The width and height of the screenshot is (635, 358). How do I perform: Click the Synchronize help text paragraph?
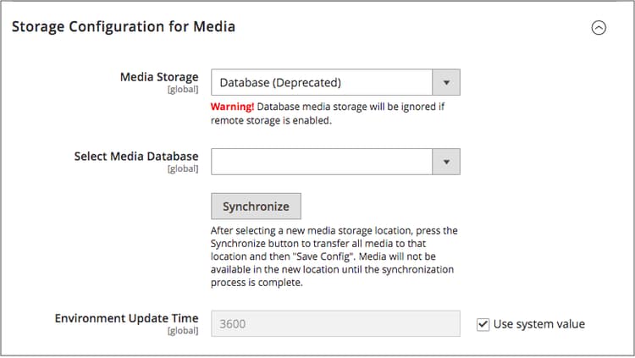coord(334,256)
